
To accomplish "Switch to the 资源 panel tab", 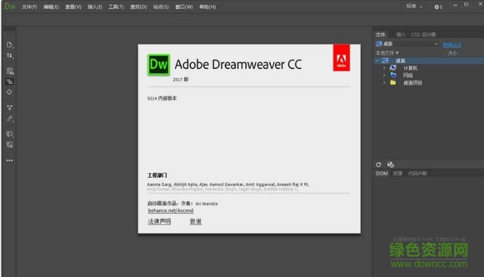I will point(398,173).
